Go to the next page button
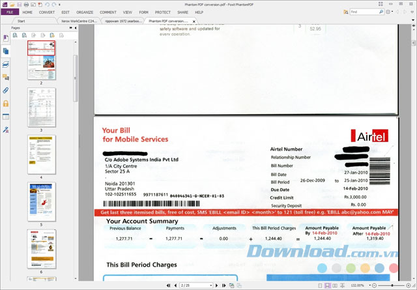This screenshot has height=290, width=417. (216, 285)
